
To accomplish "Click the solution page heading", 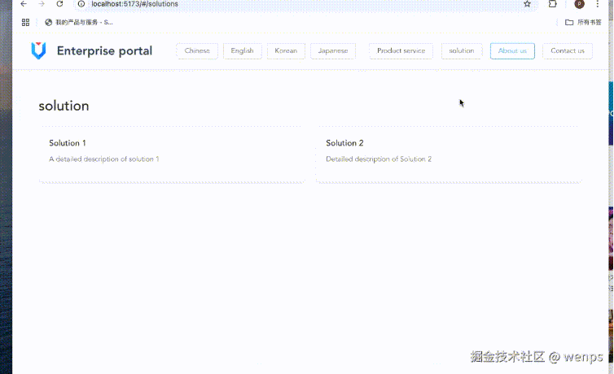I will click(x=64, y=106).
